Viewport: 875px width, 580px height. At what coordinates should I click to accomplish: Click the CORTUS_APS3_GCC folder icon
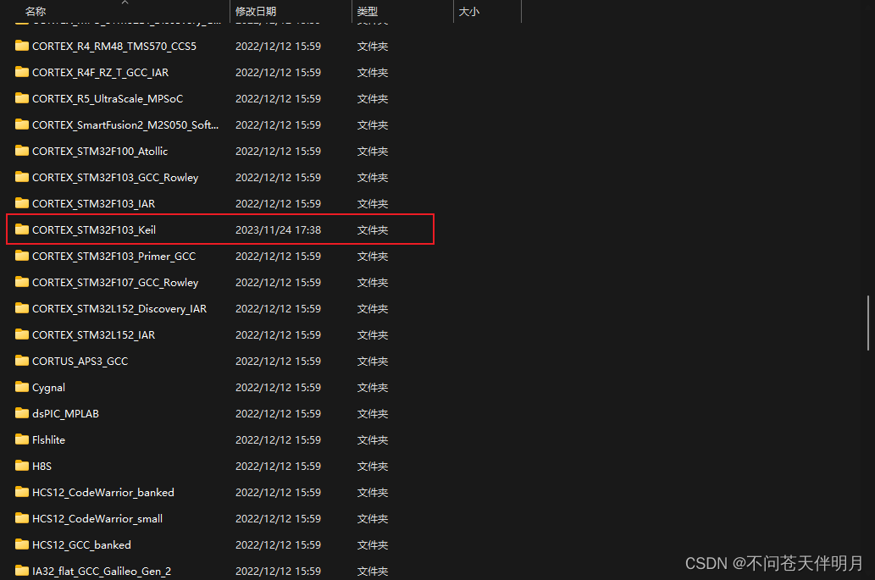pyautogui.click(x=22, y=360)
